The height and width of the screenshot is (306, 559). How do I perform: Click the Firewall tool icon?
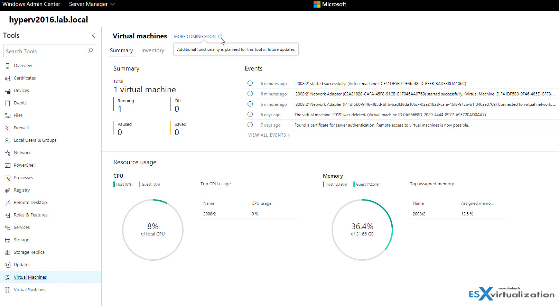(x=7, y=128)
